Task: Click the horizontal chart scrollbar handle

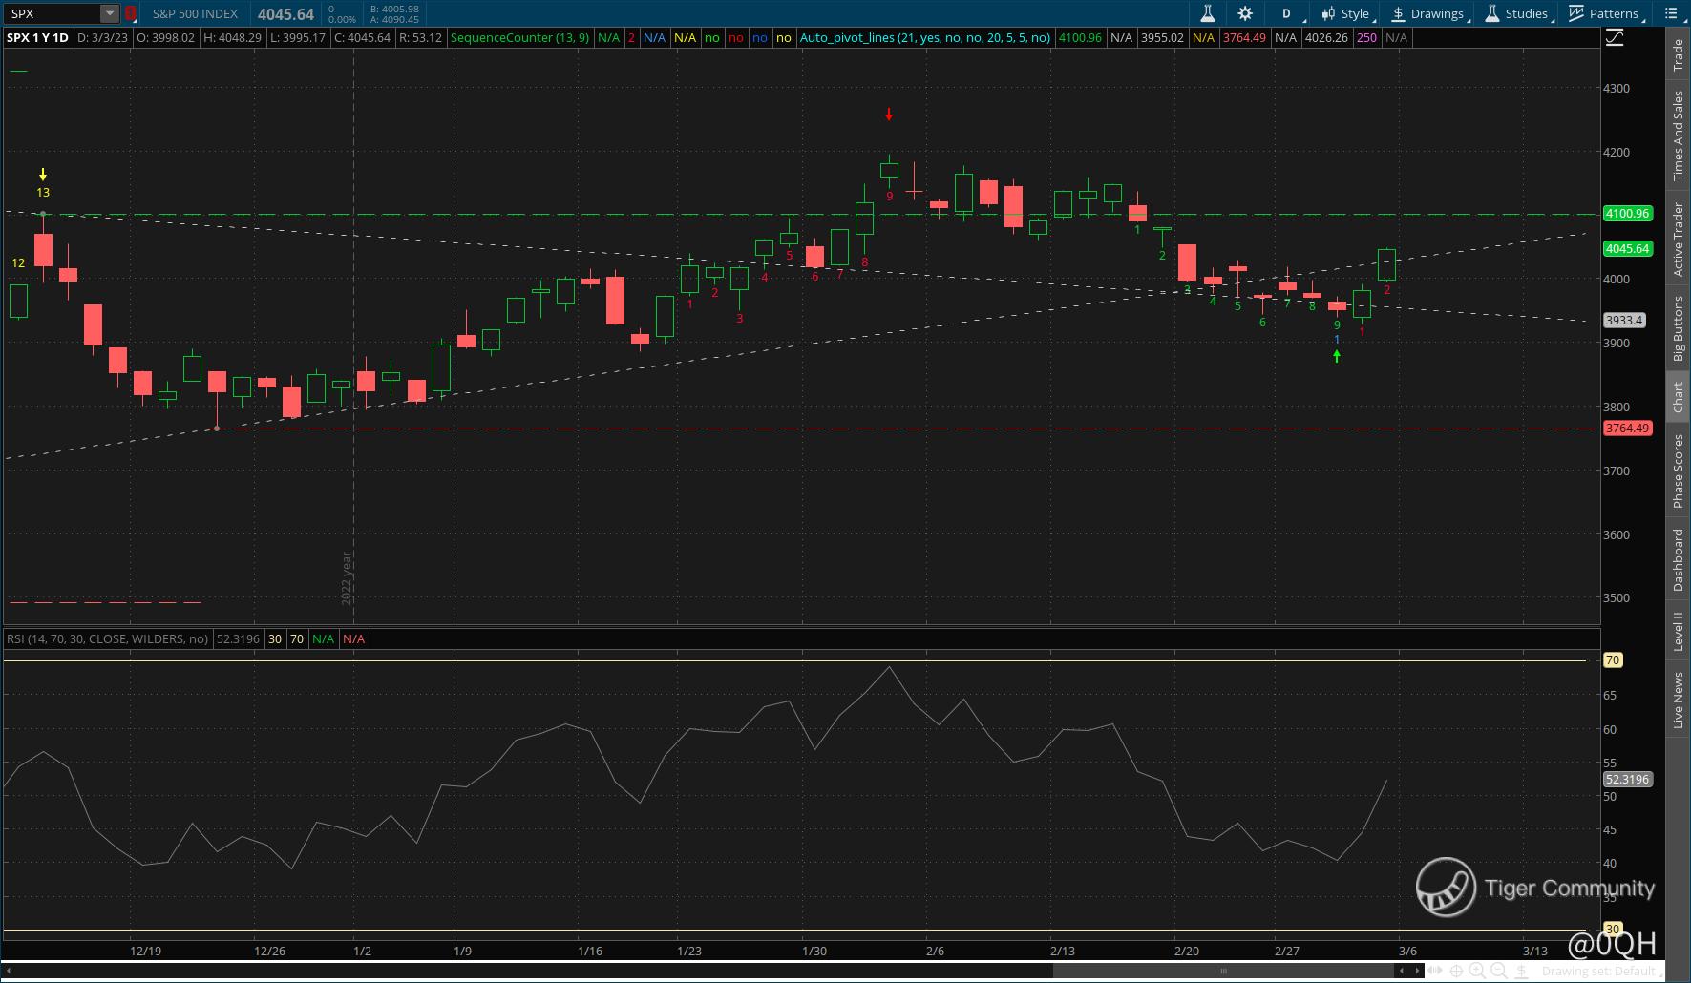Action: pyautogui.click(x=1223, y=971)
